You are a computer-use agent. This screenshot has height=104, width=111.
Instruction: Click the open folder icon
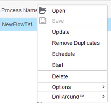[43, 11]
